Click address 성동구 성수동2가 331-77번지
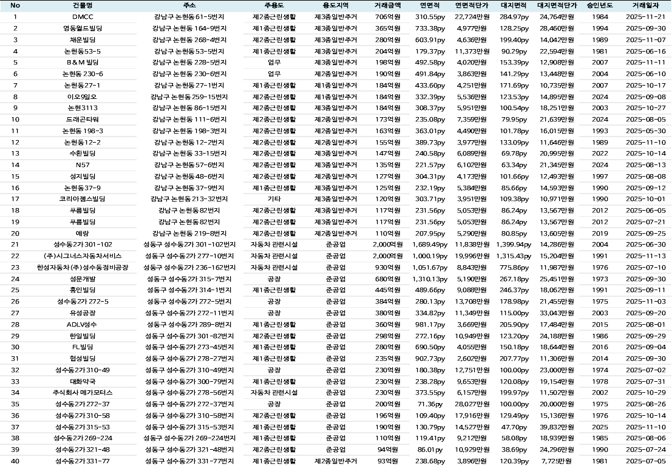The width and height of the screenshot is (672, 468). coord(189,461)
